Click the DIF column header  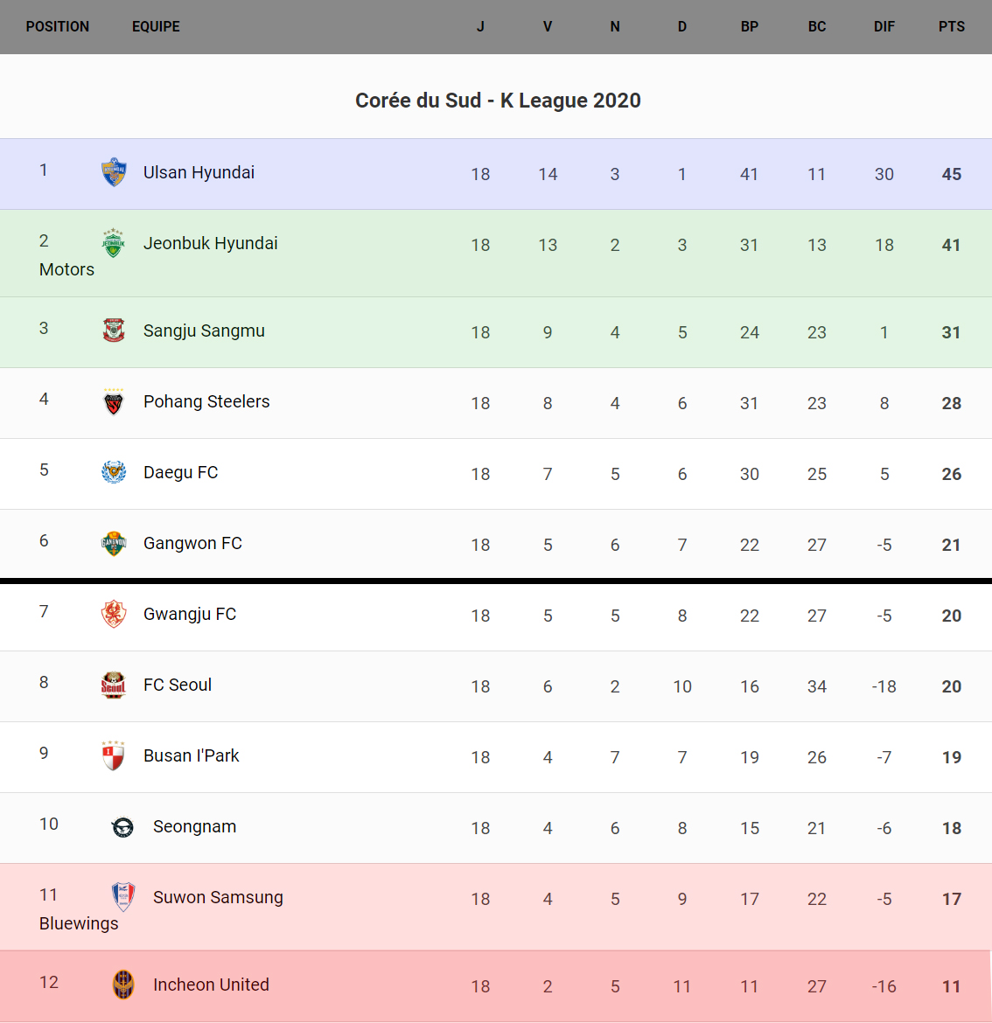tap(884, 26)
